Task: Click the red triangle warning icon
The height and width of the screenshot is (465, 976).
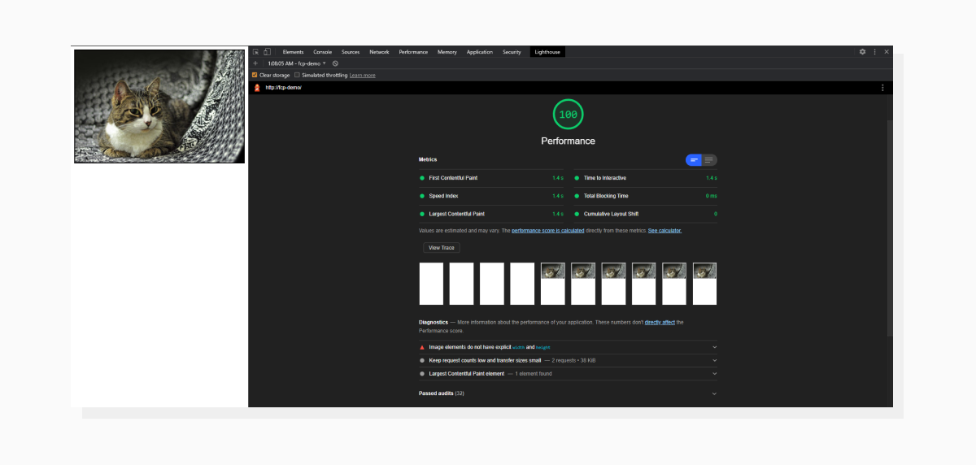Action: coord(422,347)
